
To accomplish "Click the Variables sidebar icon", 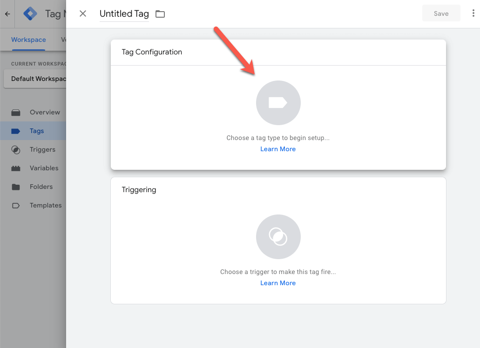I will [x=14, y=168].
